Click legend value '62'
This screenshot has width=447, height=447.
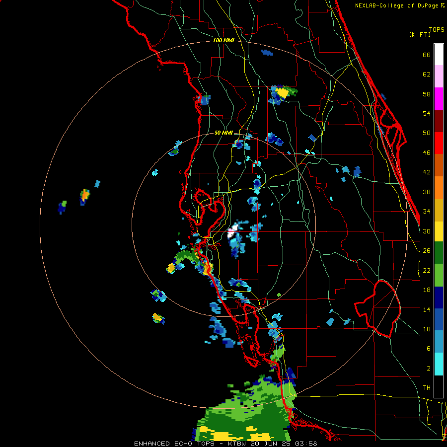[427, 74]
